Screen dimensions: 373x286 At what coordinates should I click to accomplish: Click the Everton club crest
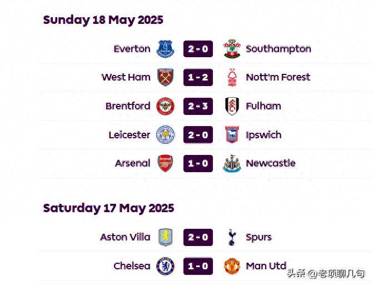pyautogui.click(x=165, y=49)
